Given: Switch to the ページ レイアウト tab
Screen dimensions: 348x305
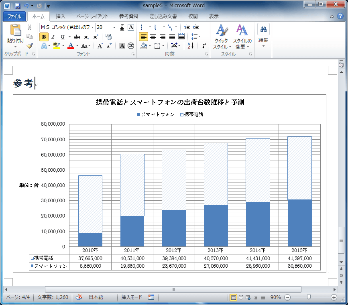Looking at the screenshot, I should tap(92, 16).
